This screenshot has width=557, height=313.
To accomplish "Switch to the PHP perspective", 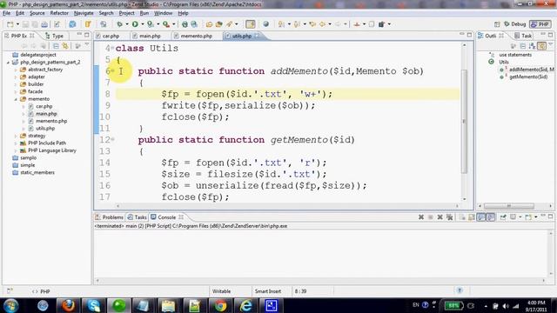I will 540,24.
